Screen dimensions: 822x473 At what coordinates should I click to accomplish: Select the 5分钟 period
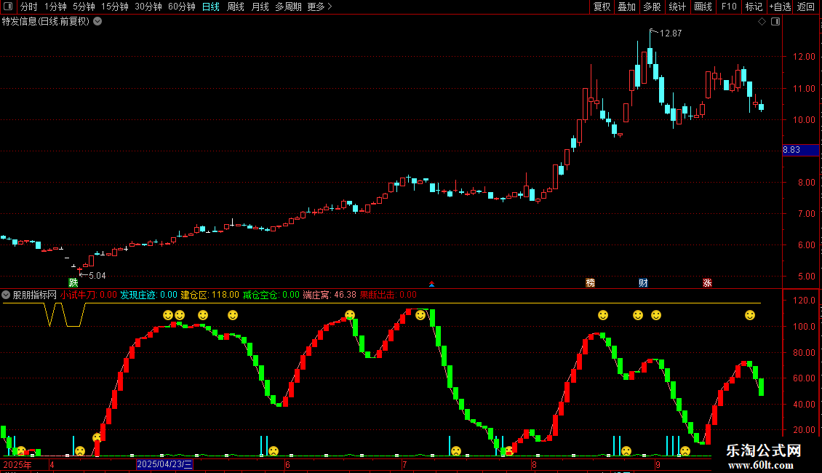(84, 7)
